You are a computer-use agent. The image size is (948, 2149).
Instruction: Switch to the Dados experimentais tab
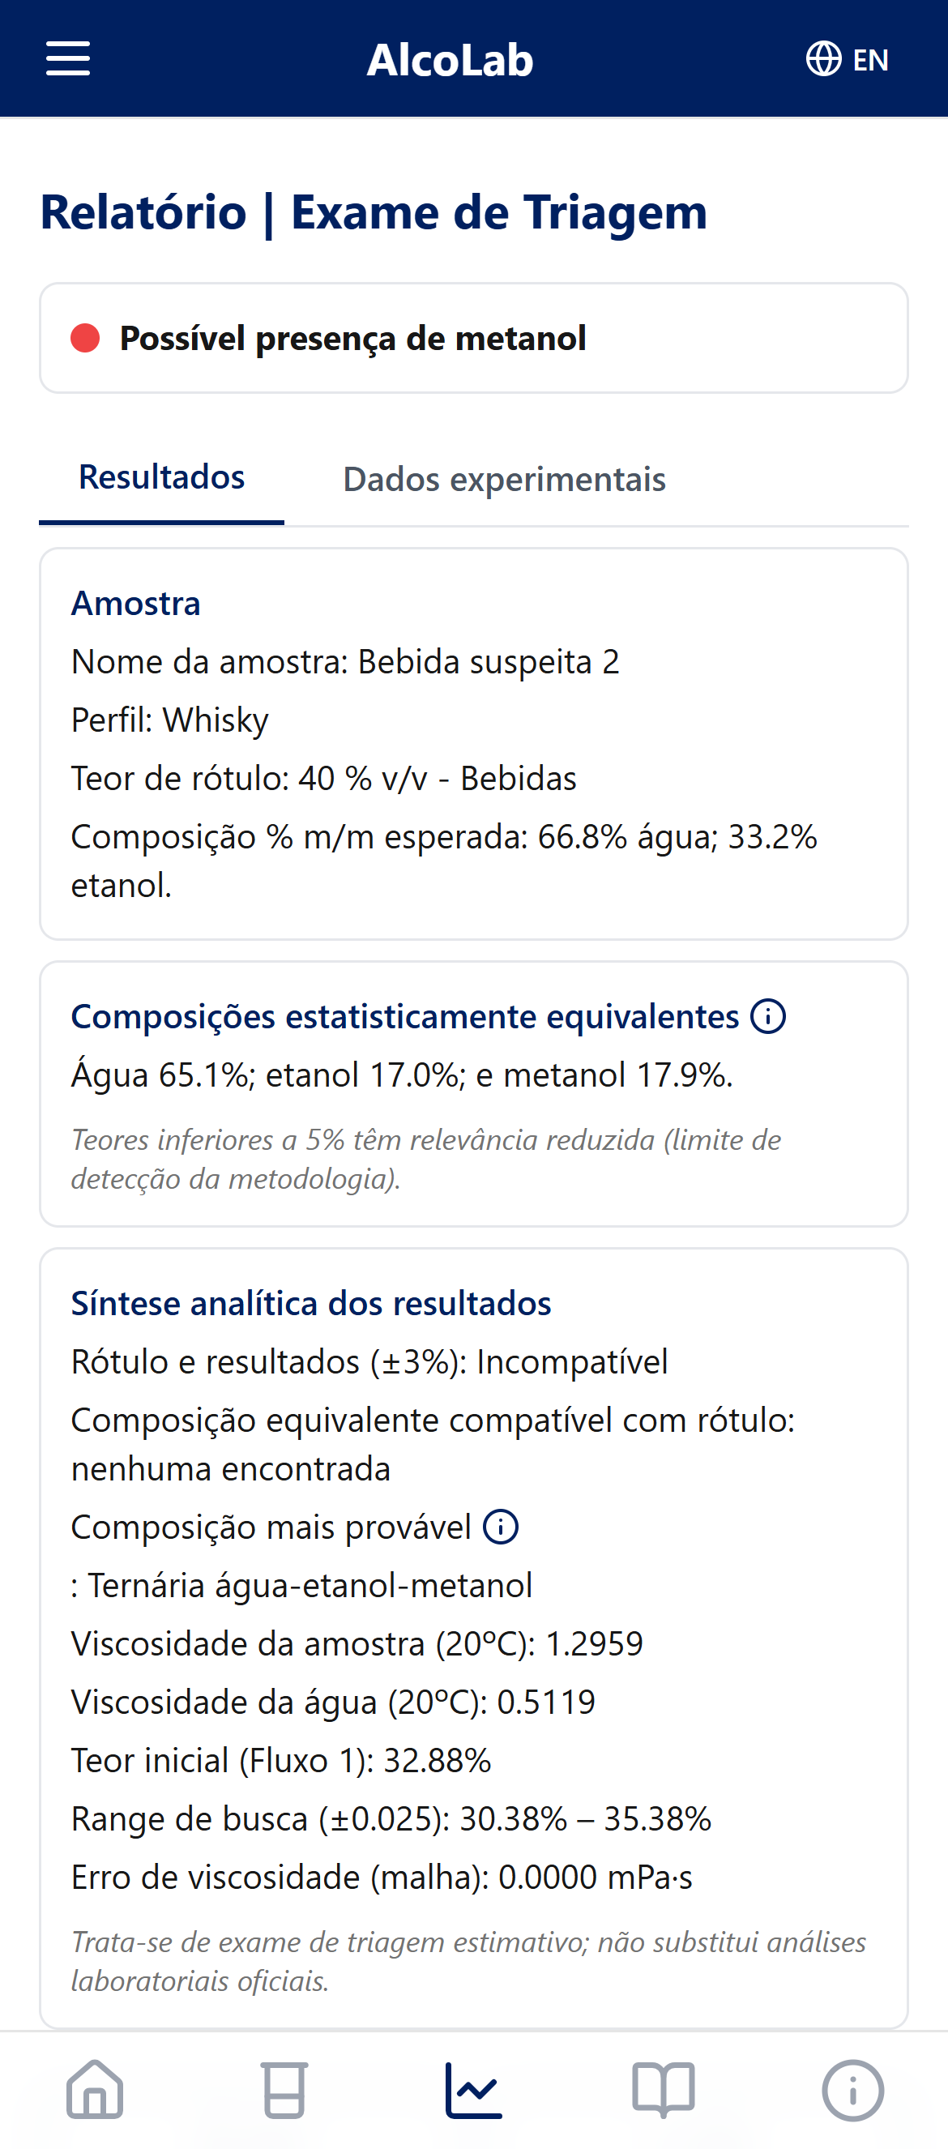504,479
